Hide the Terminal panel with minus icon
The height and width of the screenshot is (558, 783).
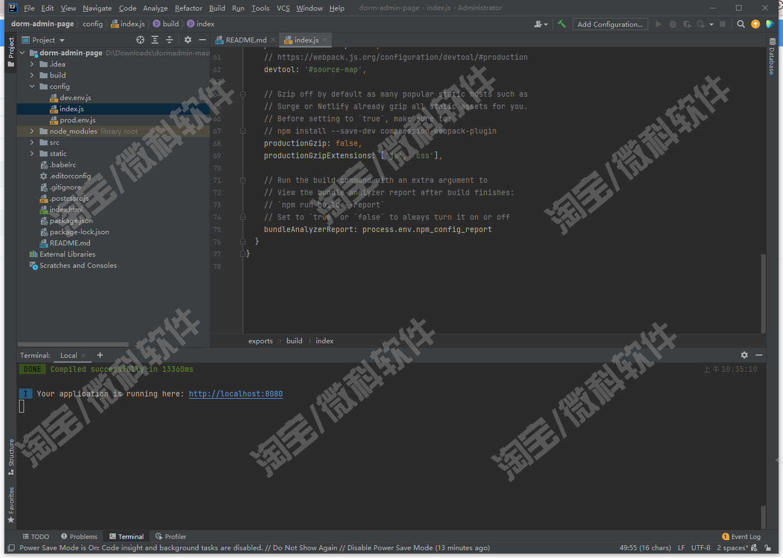(759, 355)
